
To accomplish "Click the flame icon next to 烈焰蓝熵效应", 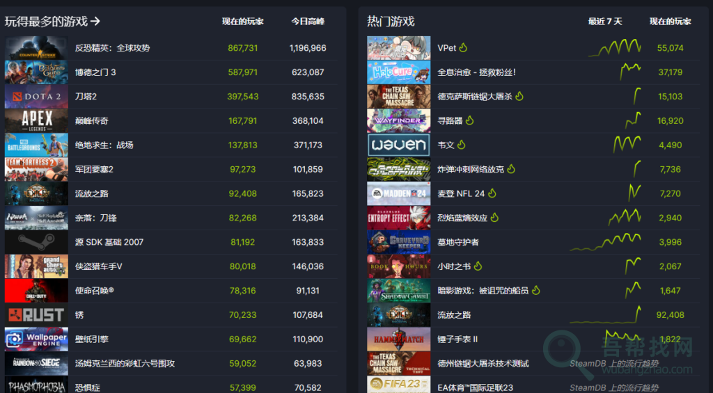I will tap(495, 218).
